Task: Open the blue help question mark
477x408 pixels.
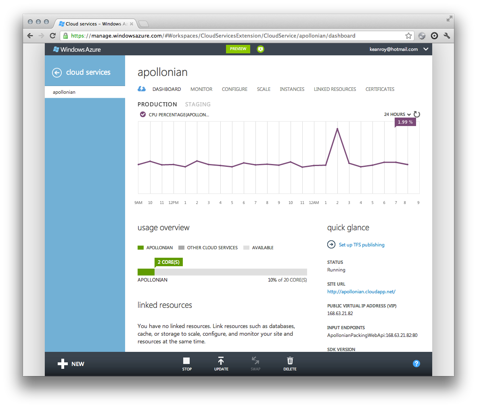Action: tap(416, 364)
